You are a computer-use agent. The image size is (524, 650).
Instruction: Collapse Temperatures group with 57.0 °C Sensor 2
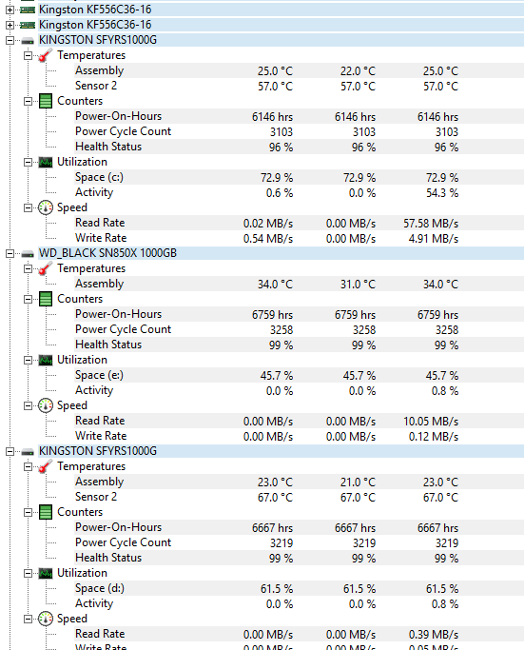(28, 55)
